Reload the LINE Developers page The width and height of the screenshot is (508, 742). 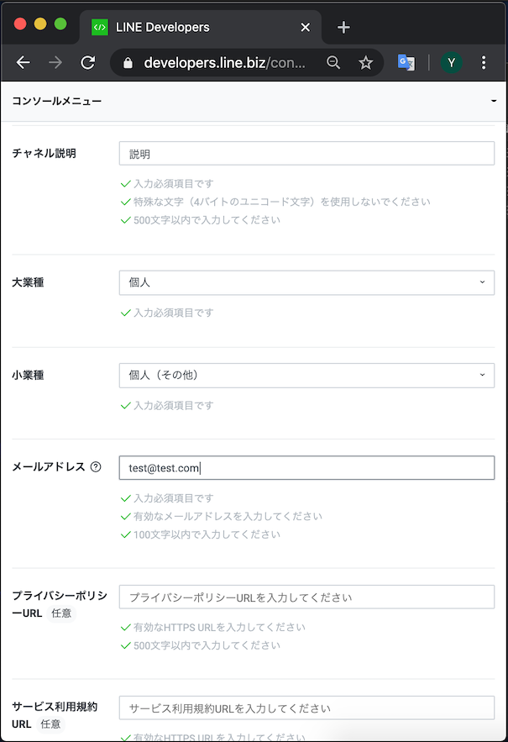[88, 62]
